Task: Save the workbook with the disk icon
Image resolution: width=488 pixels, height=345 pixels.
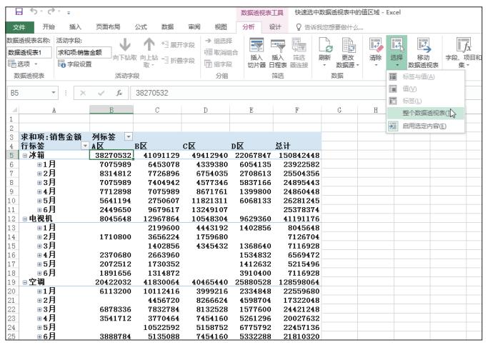Action: 19,12
